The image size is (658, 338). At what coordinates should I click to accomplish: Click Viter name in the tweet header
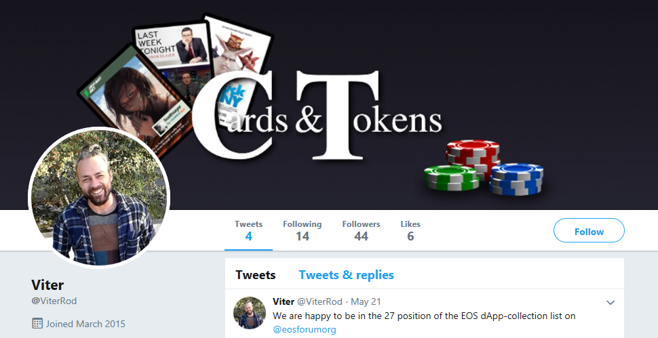284,301
